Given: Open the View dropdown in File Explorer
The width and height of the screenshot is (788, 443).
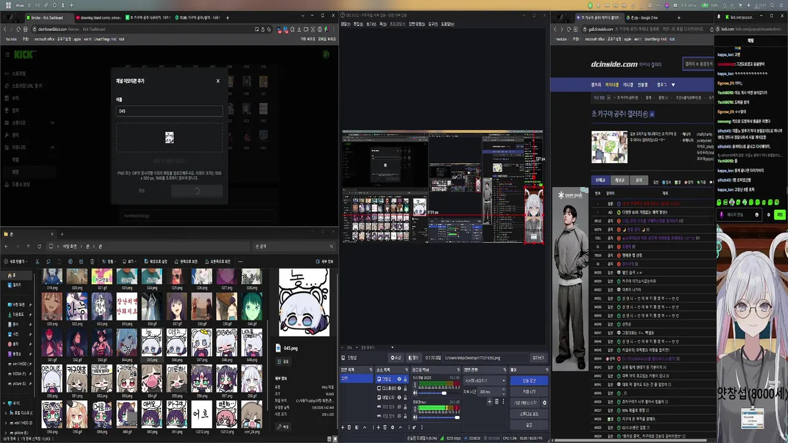Looking at the screenshot, I should click(130, 261).
